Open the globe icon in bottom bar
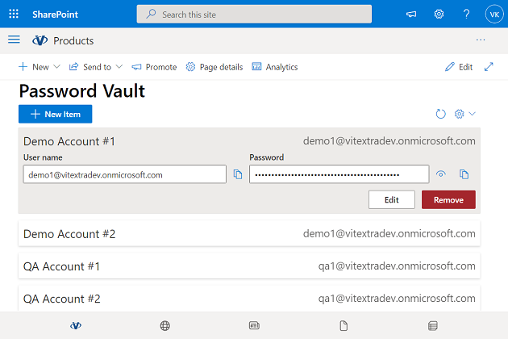The image size is (508, 339). [165, 325]
